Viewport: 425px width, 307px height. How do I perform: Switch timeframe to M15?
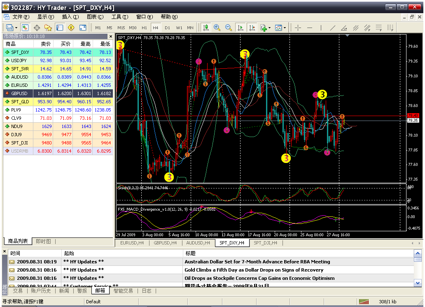(121, 28)
